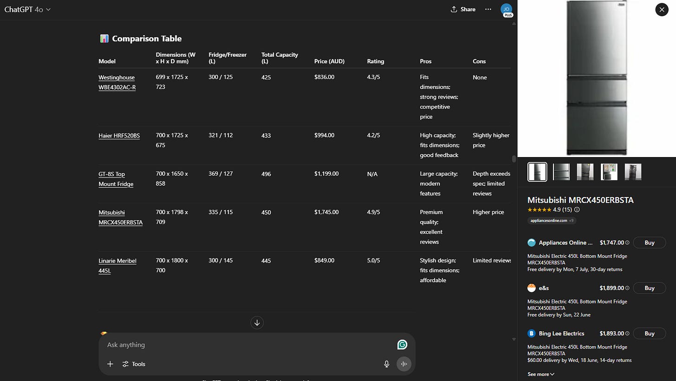This screenshot has height=381, width=676.
Task: Open the three-dots options menu
Action: click(488, 9)
